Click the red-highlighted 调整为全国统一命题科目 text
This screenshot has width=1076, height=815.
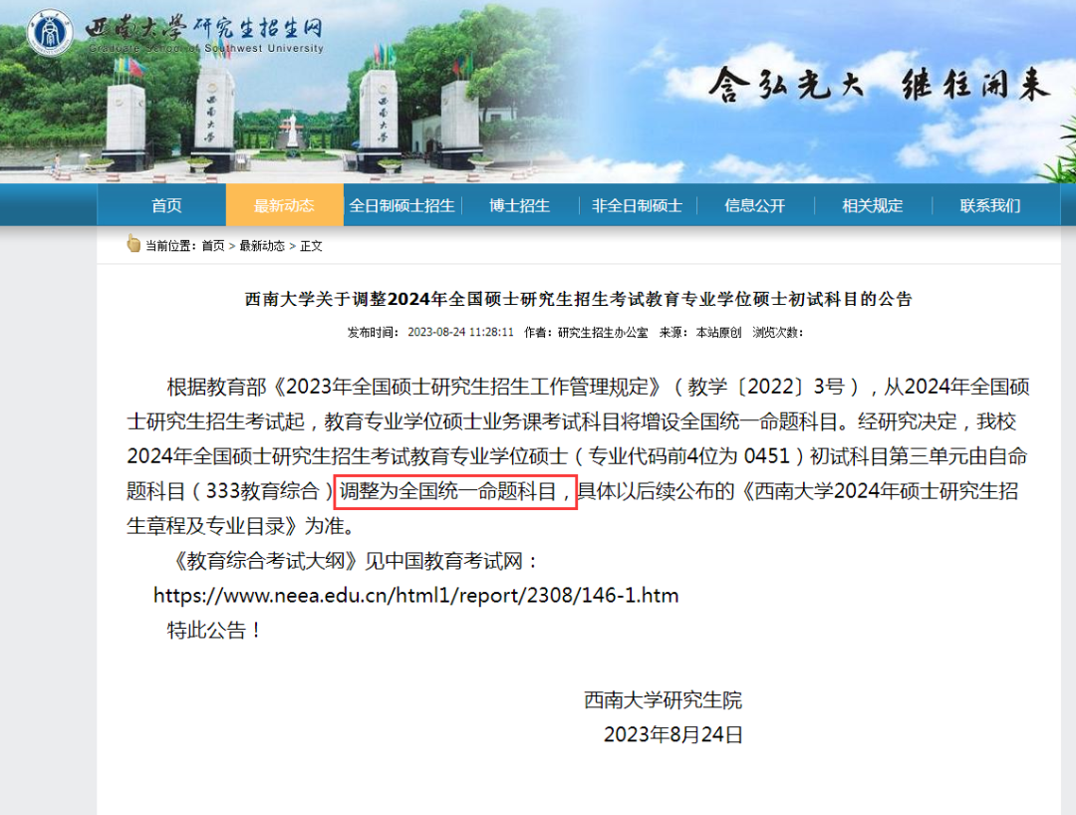coord(455,492)
